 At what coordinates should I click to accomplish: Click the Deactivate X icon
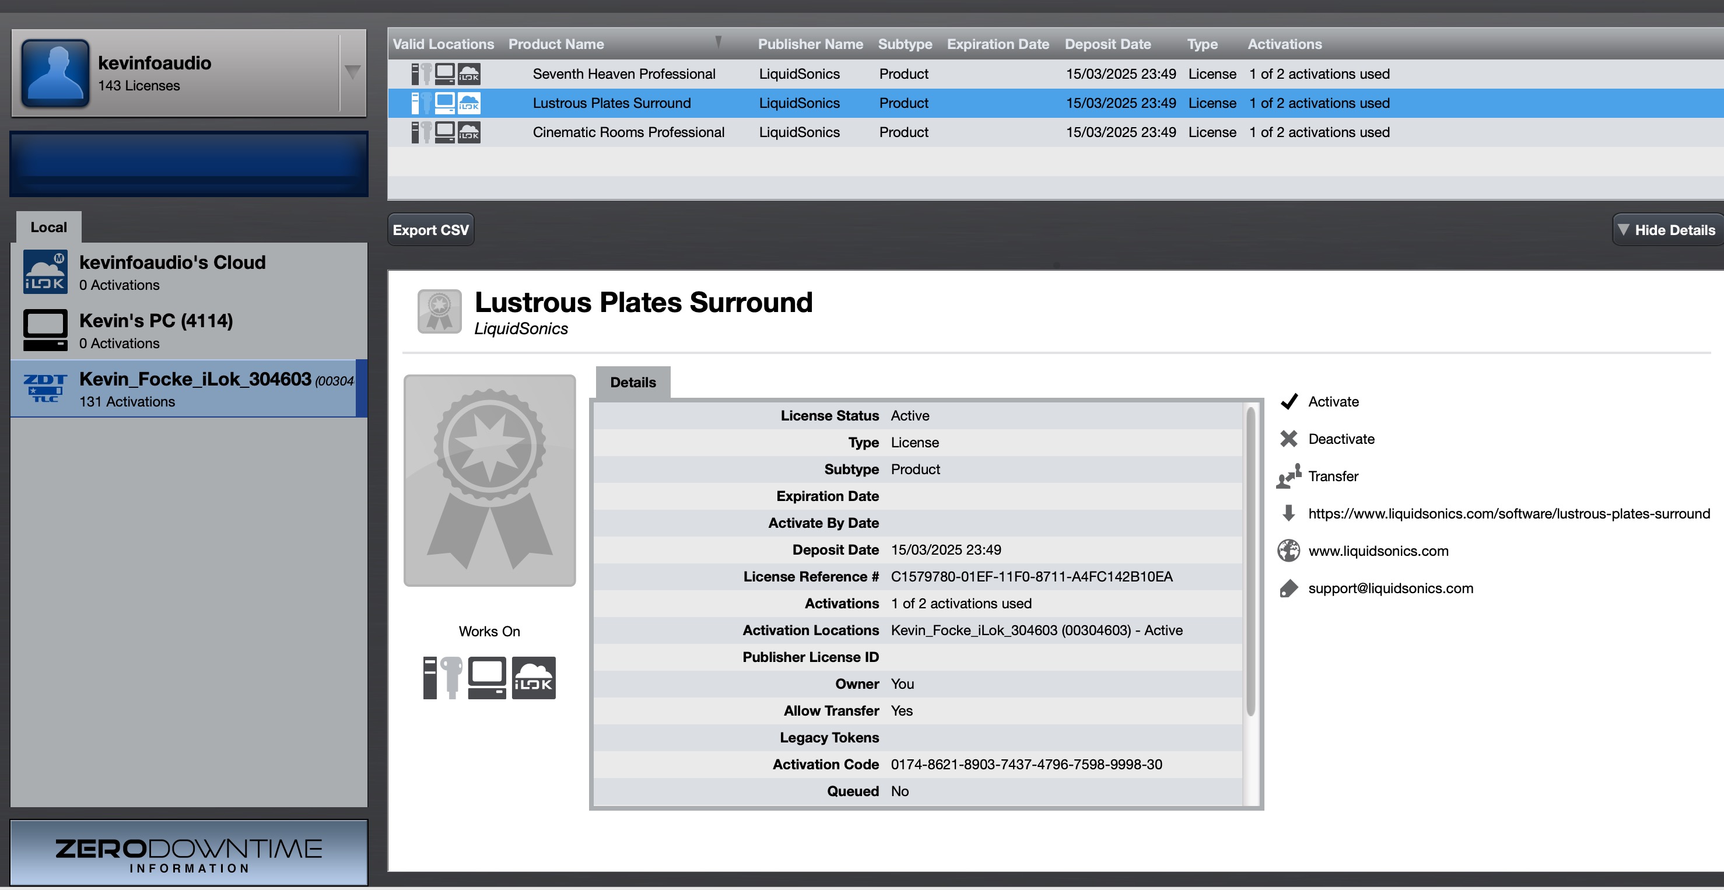pyautogui.click(x=1288, y=439)
